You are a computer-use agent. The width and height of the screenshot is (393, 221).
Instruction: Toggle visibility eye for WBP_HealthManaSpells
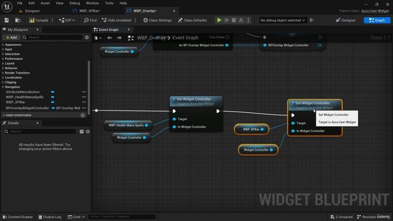(84, 97)
